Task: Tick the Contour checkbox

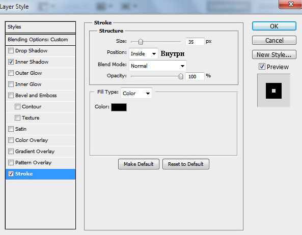Action: click(x=17, y=106)
